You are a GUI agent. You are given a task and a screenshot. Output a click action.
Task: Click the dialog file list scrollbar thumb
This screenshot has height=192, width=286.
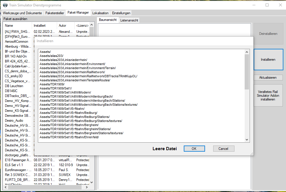[x=247, y=72]
